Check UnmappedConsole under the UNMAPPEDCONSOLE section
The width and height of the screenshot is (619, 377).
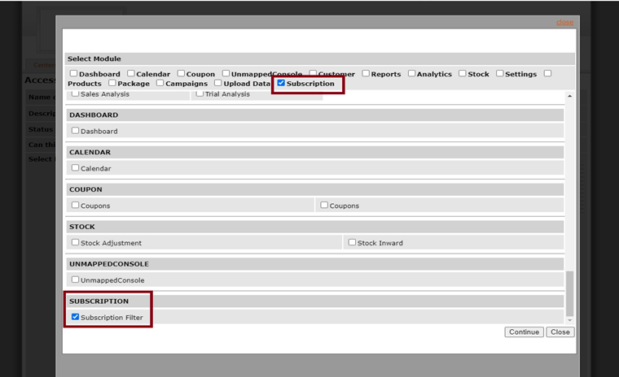pos(75,279)
